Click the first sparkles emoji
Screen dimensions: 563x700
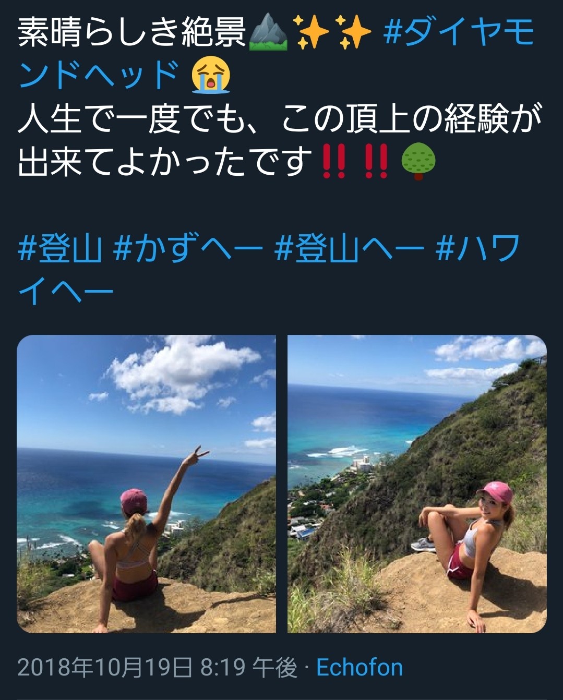tap(311, 33)
